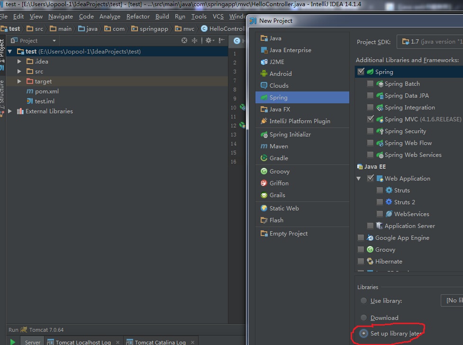Image resolution: width=463 pixels, height=345 pixels.
Task: Enable the Spring Data JPA checkbox
Action: (x=370, y=95)
